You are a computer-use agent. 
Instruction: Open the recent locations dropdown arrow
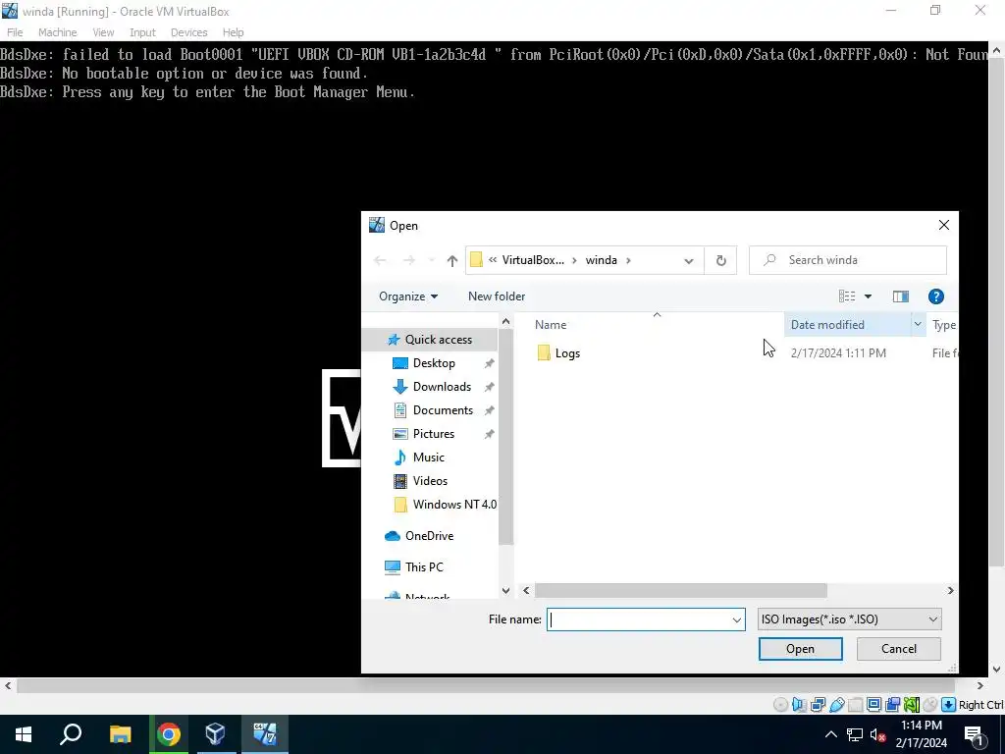(432, 260)
